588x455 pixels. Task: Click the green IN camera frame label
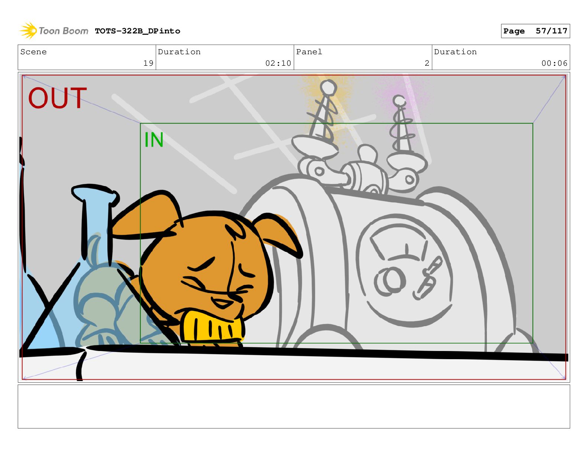click(x=154, y=140)
